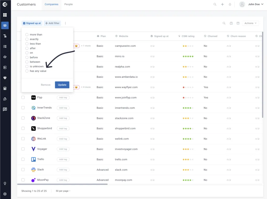Sort by the Website column header
267x199 pixels.
(122, 36)
